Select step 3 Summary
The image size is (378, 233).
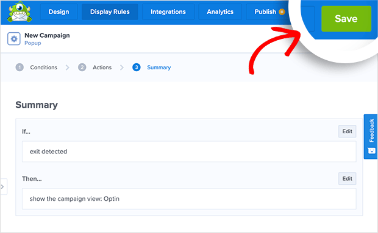tap(159, 68)
